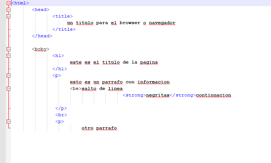Fold the title block using its marker
The image size is (271, 163).
click(x=9, y=16)
